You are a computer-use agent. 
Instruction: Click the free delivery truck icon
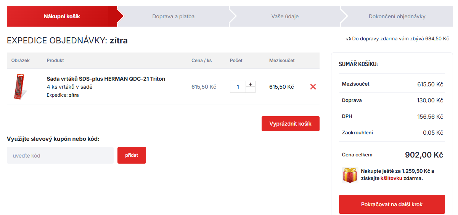click(x=348, y=39)
